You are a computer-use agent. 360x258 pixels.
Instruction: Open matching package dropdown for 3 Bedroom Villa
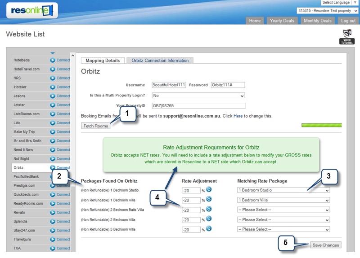point(283,229)
